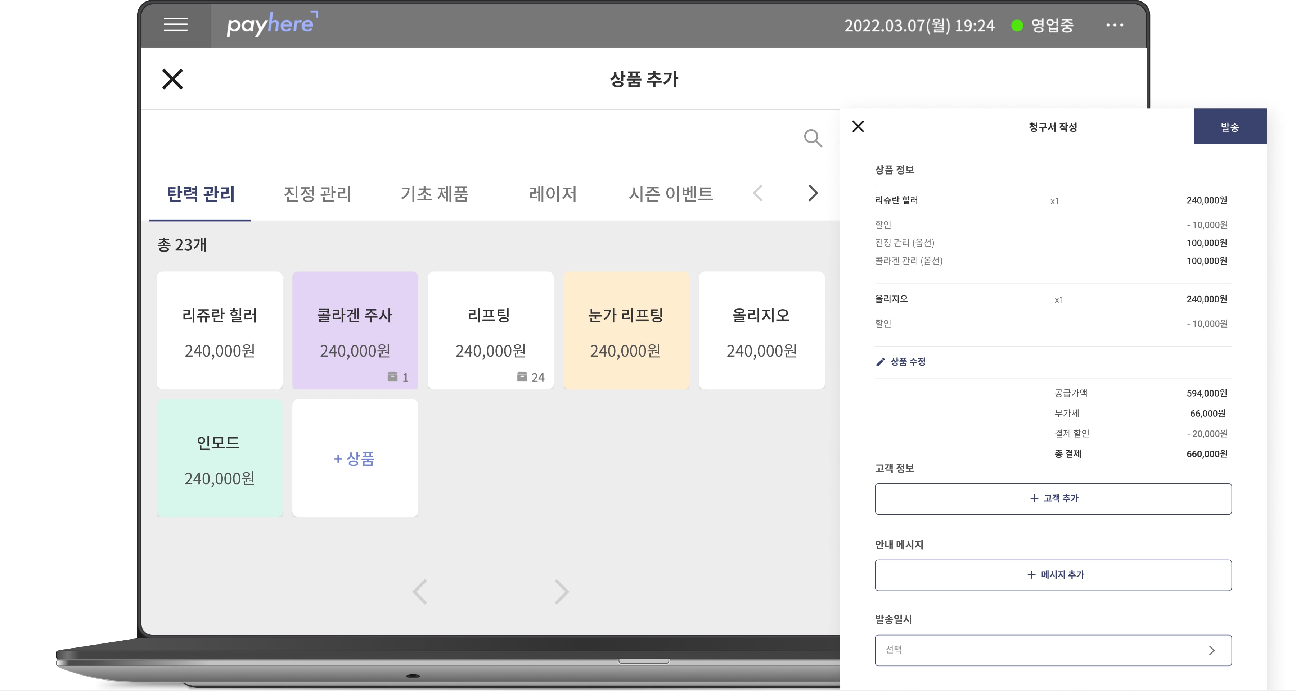Viewport: 1296px width, 691px height.
Task: Click the search magnifier icon
Action: tap(813, 138)
